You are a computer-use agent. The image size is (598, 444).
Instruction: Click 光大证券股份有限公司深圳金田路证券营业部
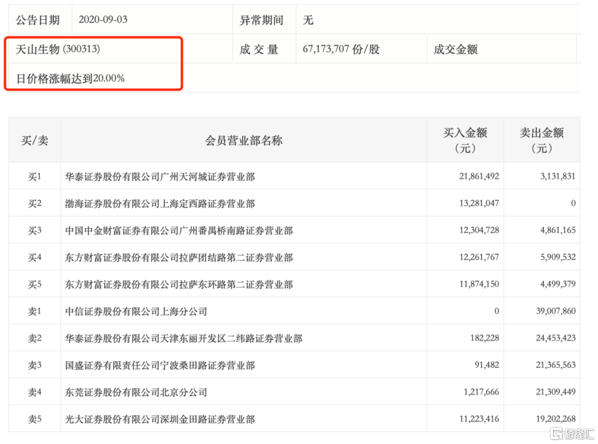pos(160,420)
